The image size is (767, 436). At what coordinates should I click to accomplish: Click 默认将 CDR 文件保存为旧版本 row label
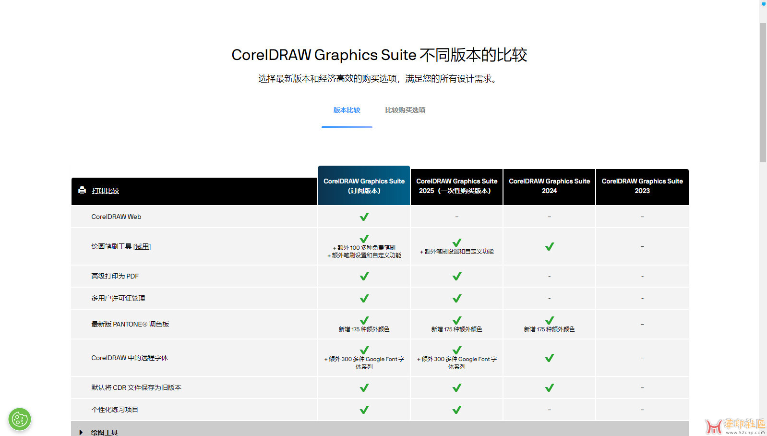(x=136, y=388)
